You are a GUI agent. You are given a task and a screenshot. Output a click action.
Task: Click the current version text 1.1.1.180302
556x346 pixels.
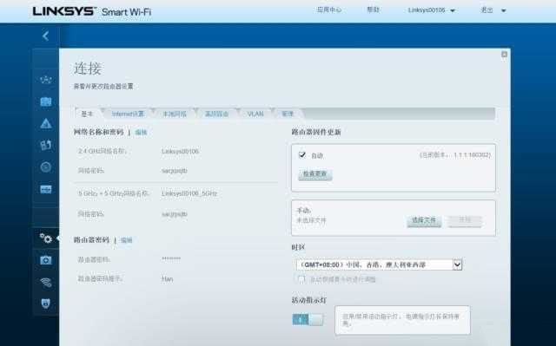point(472,155)
